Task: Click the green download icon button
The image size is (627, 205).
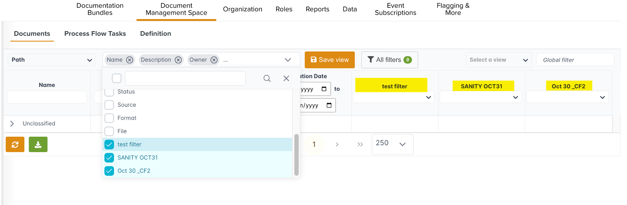Action: tap(38, 145)
